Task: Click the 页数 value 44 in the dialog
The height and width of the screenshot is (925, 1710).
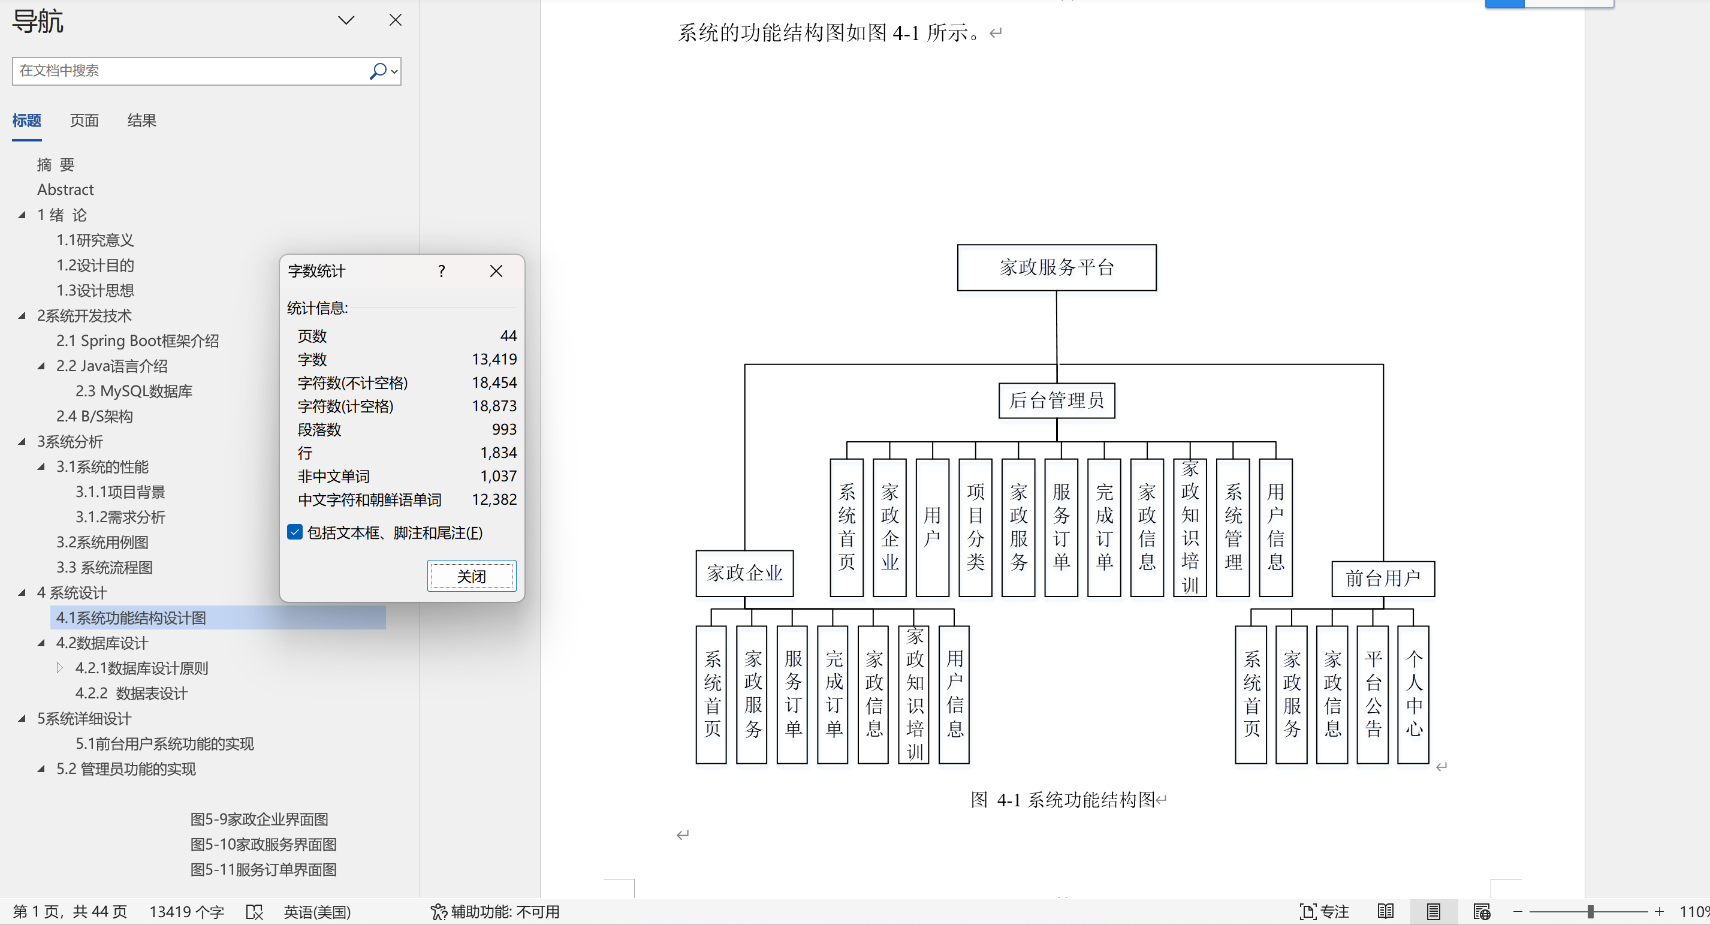Action: tap(508, 336)
